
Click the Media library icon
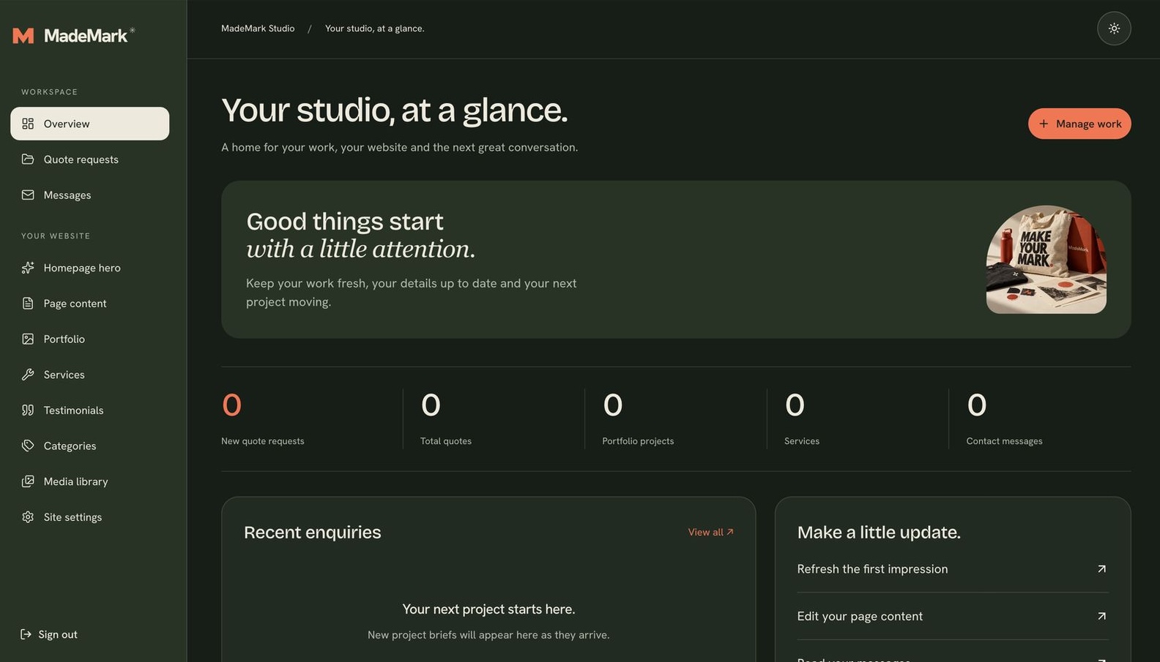click(28, 481)
